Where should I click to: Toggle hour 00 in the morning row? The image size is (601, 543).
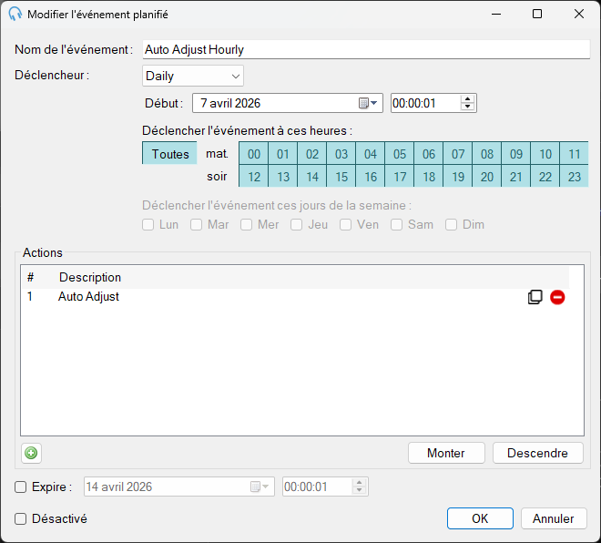(x=254, y=153)
